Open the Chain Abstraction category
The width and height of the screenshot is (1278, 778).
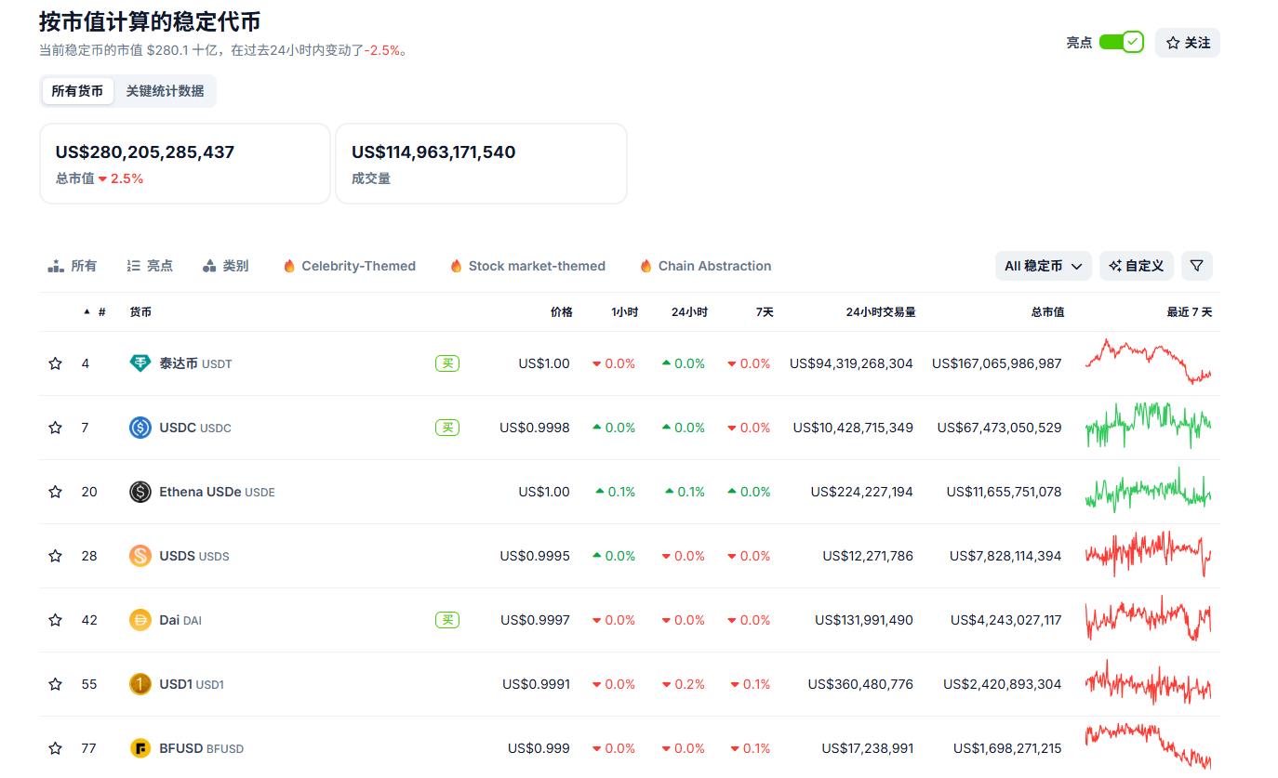(706, 266)
